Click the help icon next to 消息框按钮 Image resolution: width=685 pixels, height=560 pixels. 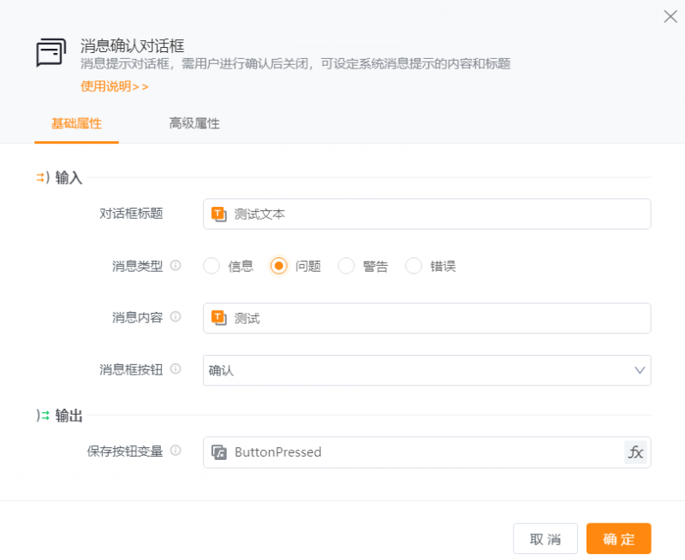click(x=176, y=369)
